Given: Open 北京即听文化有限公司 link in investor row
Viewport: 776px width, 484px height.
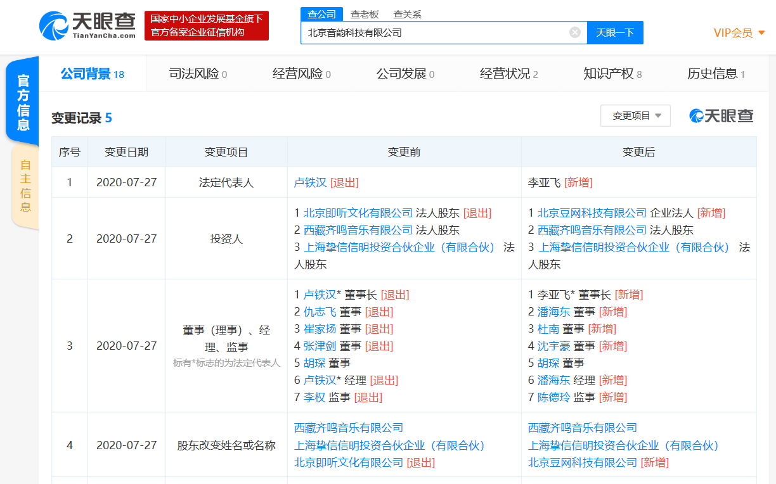Looking at the screenshot, I should [358, 213].
